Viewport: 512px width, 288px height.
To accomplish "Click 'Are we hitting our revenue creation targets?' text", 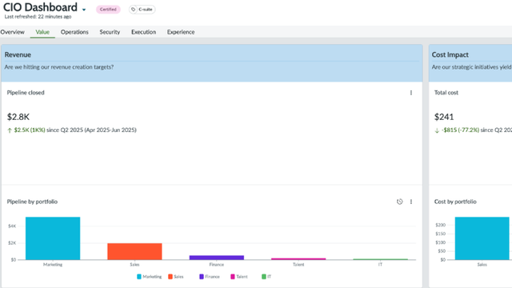I will [x=59, y=67].
